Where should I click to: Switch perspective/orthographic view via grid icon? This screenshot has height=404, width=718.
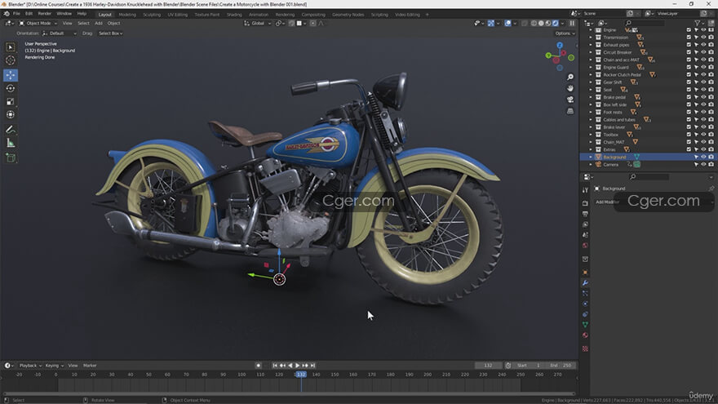[570, 111]
